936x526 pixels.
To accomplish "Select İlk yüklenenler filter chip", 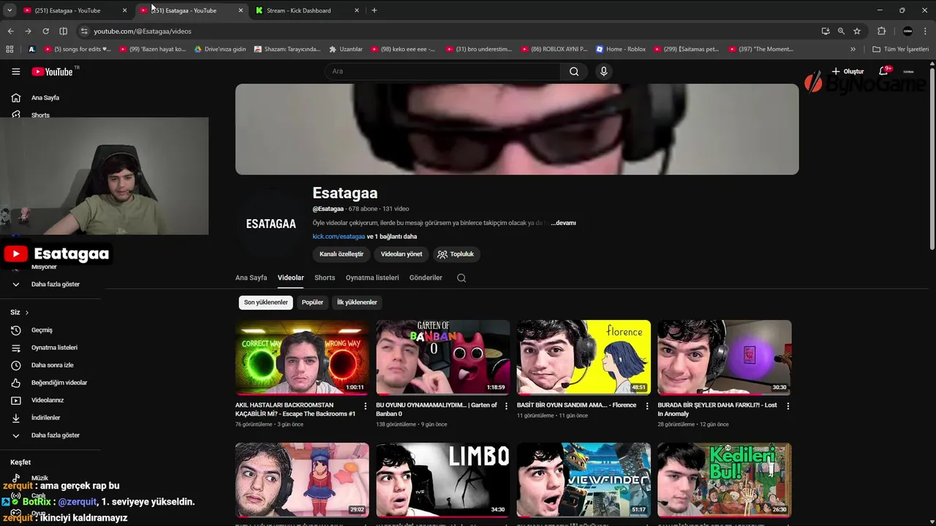I will point(357,302).
